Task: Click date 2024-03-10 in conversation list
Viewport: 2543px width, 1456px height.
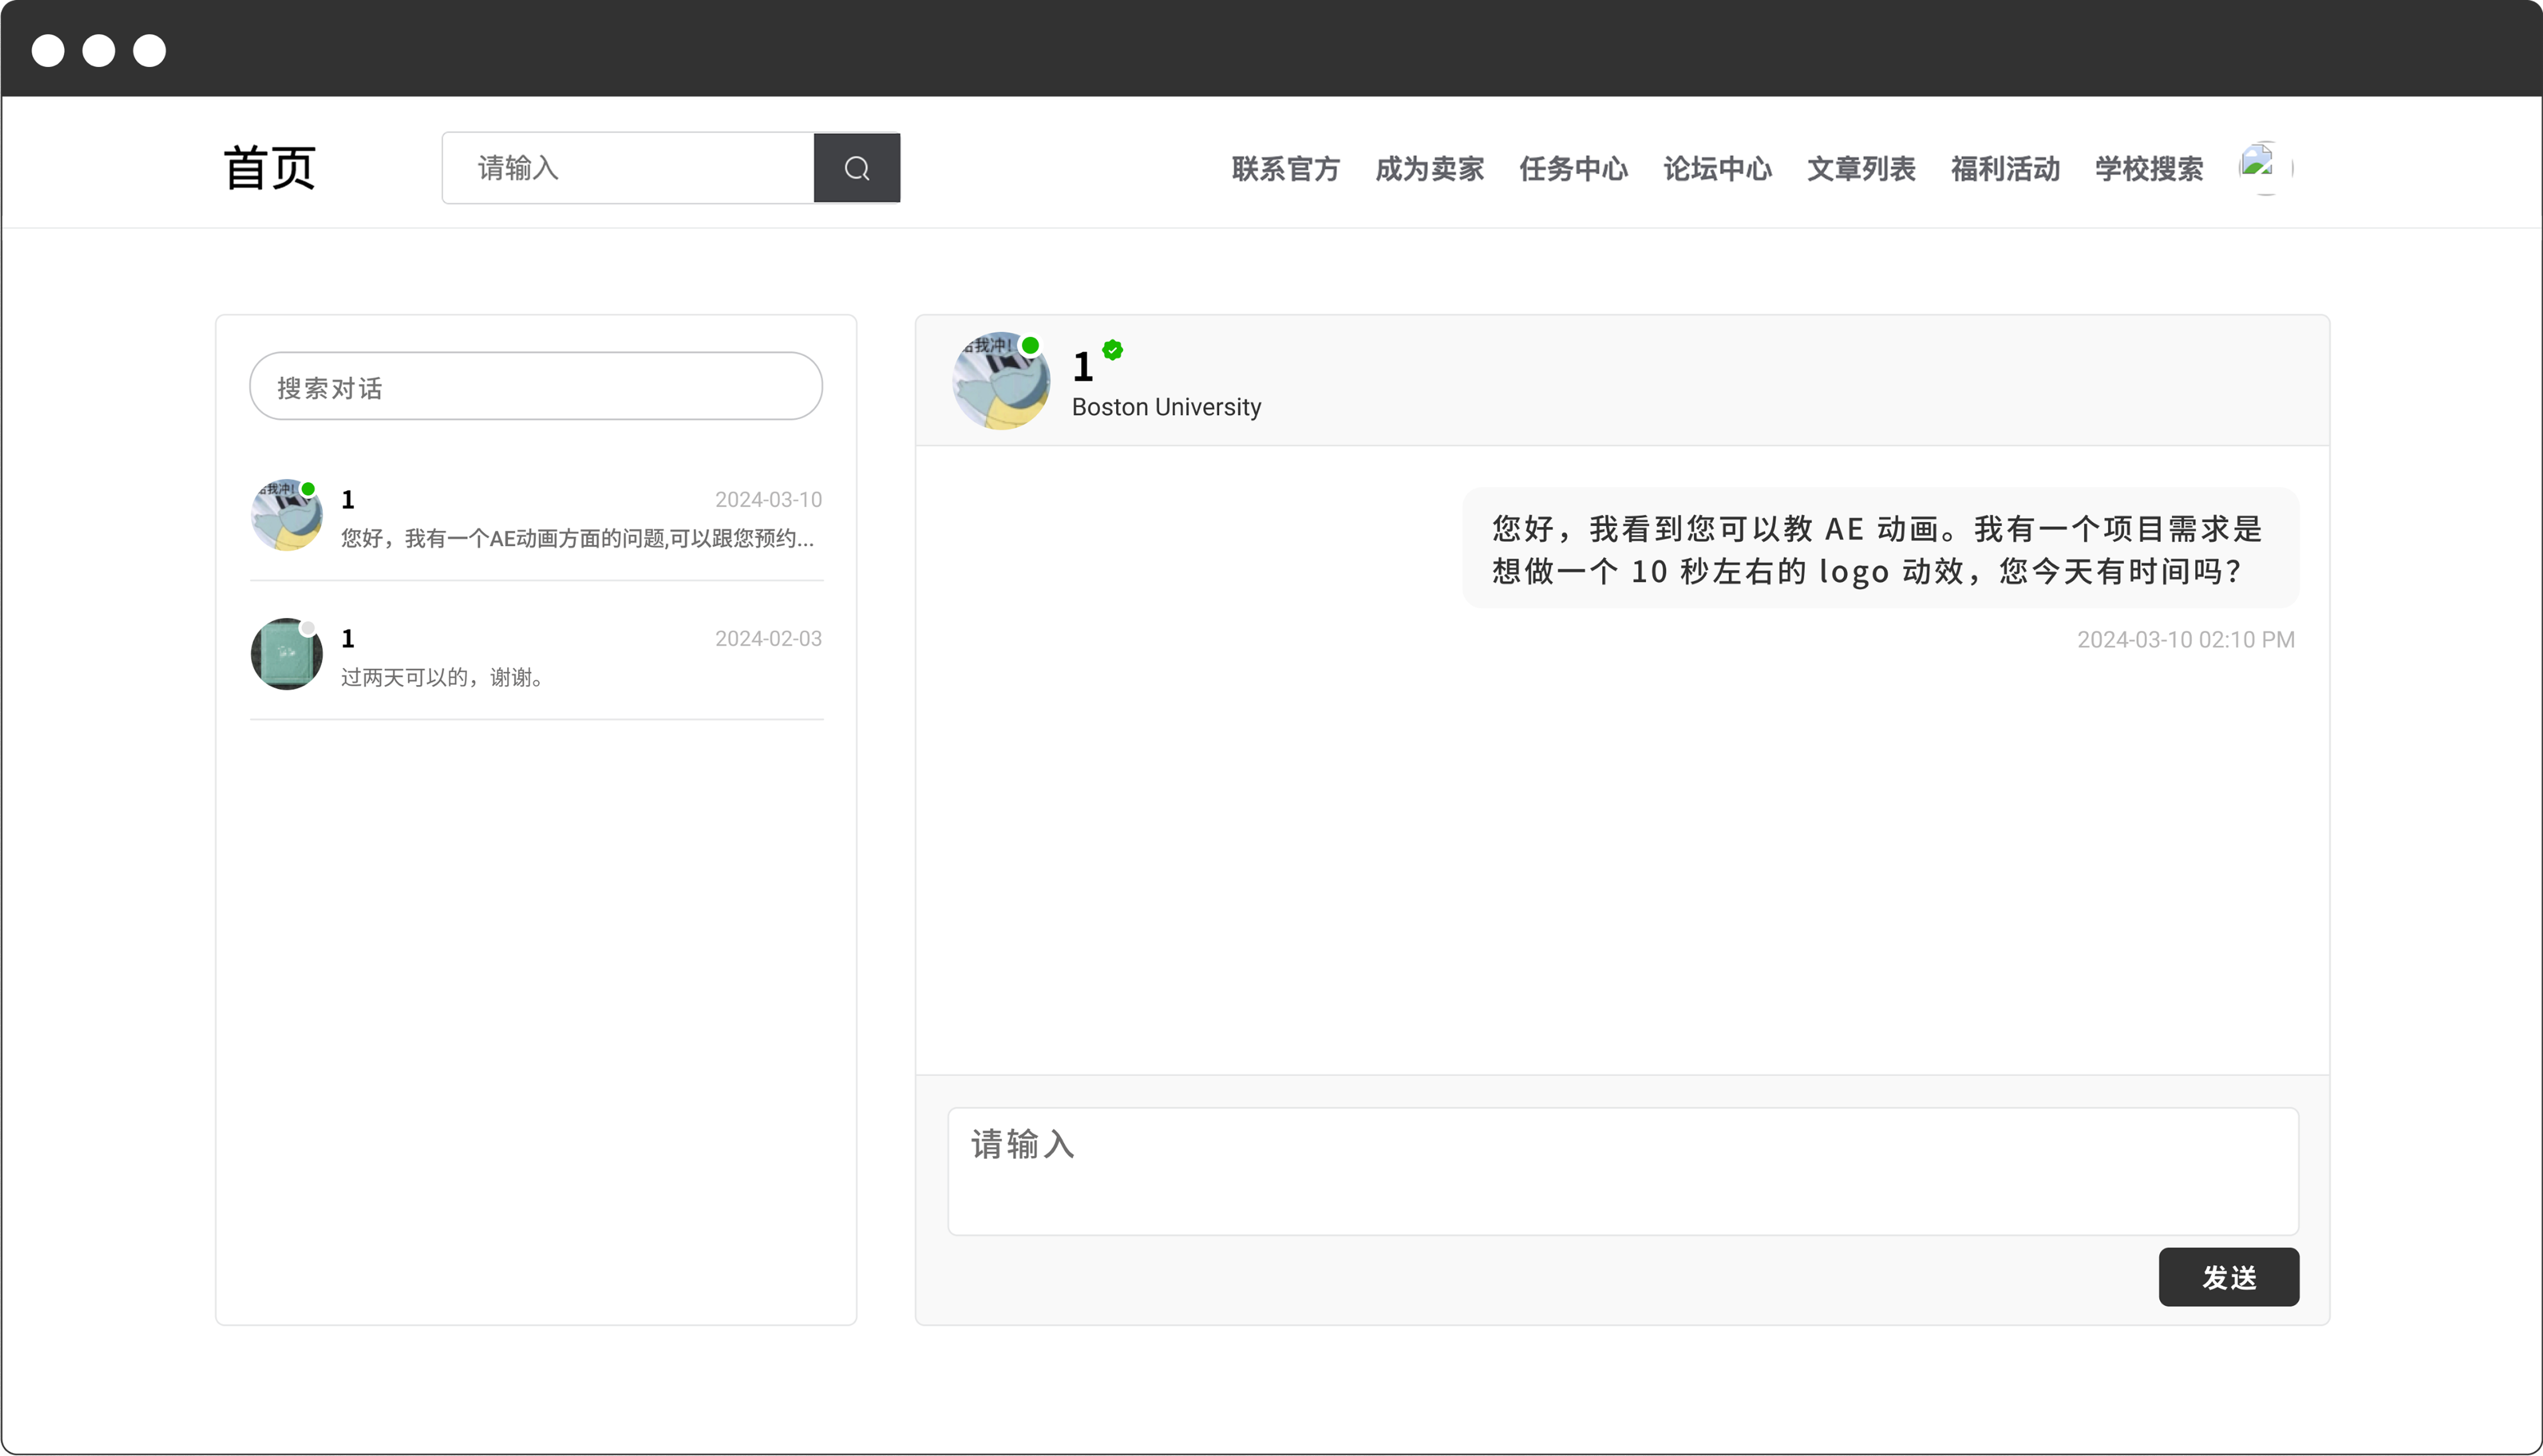Action: (768, 500)
